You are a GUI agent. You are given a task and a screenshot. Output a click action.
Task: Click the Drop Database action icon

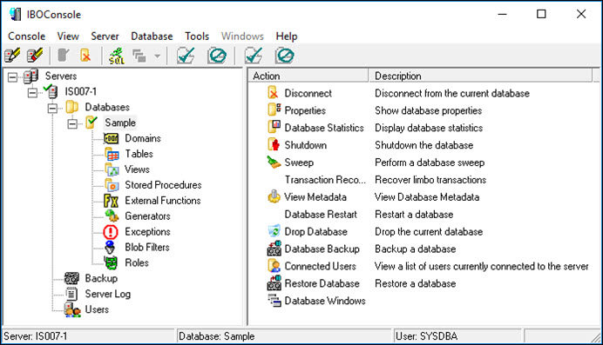click(x=274, y=231)
